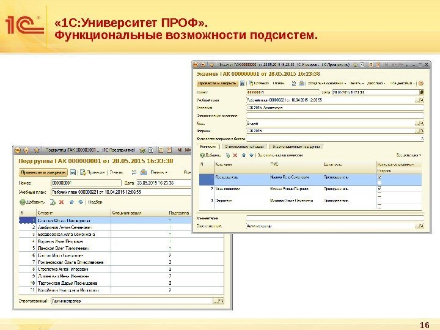440x330 pixels.
Task: Click save icon in Подгруппы ГАК toolbar
Action: [x=73, y=172]
